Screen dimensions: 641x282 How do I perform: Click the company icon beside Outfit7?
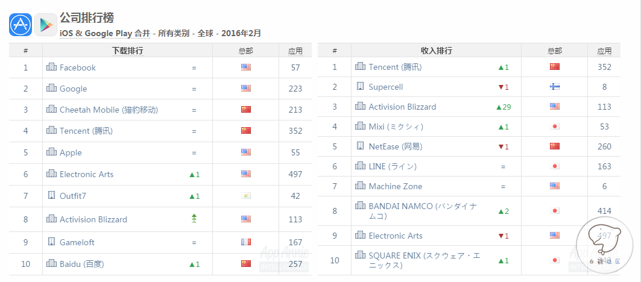[51, 195]
